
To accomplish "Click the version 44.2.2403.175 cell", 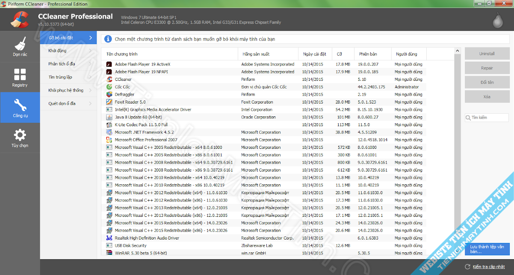I will [x=372, y=87].
